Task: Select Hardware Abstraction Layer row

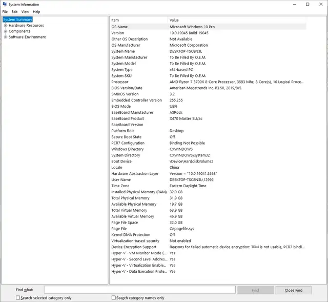Action: pos(208,173)
